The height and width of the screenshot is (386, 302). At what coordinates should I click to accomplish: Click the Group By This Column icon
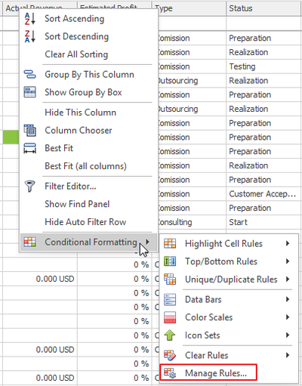click(30, 75)
